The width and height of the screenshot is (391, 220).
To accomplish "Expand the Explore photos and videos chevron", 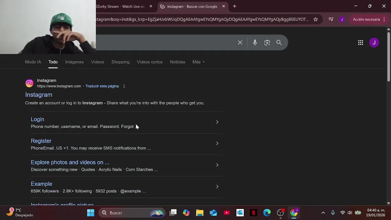I will click(x=217, y=165).
